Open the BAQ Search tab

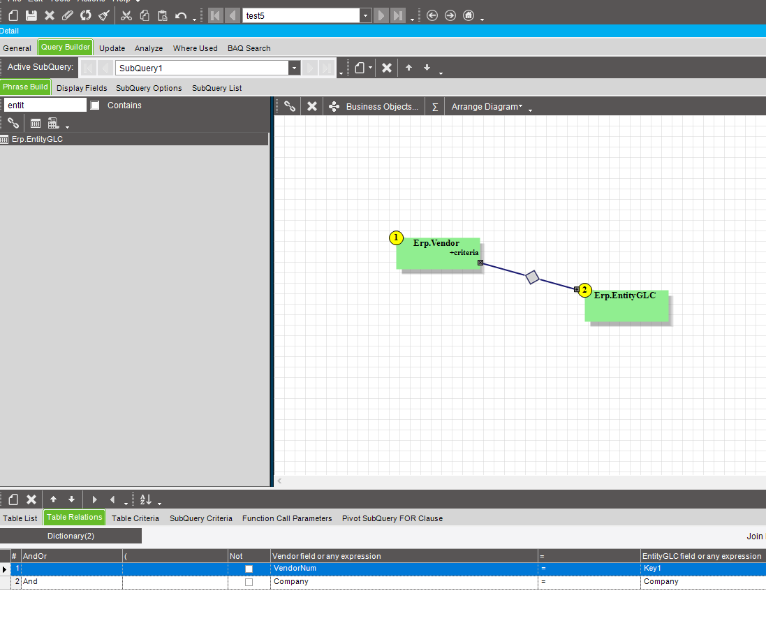pos(249,48)
